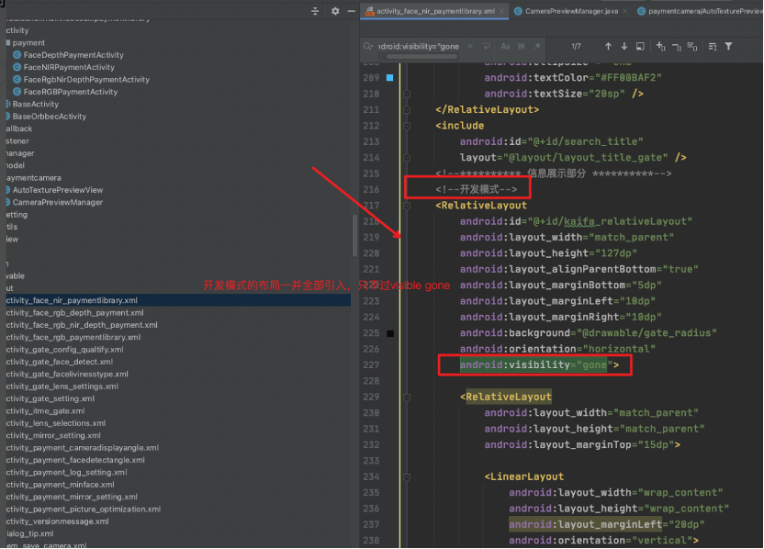Screen dimensions: 764x549
Task: Click the find bar search input field
Action: coord(419,46)
